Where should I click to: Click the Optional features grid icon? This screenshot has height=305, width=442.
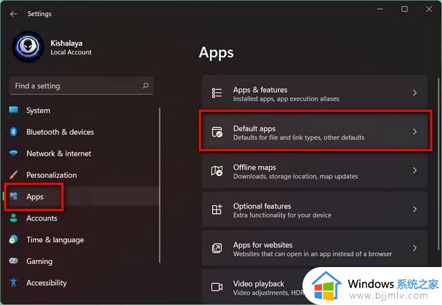click(x=217, y=209)
